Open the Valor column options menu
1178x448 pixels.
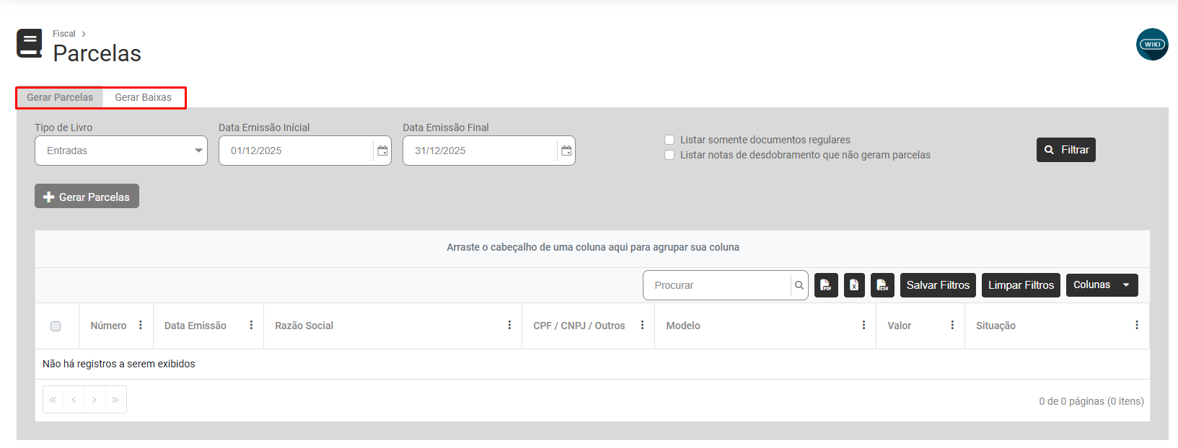952,326
